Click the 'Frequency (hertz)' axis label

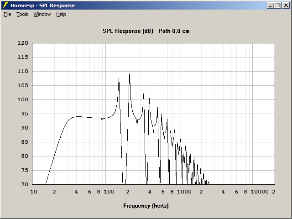pyautogui.click(x=146, y=206)
